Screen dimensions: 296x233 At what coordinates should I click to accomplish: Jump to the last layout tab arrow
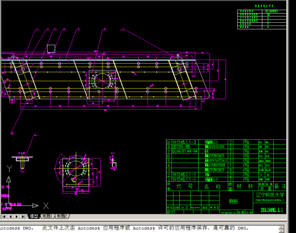coord(23,217)
